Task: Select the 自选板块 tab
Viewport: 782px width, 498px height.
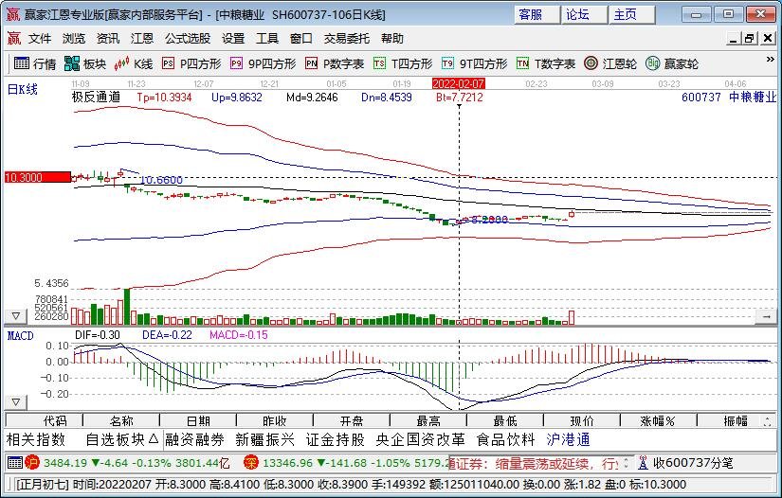Action: coord(121,439)
